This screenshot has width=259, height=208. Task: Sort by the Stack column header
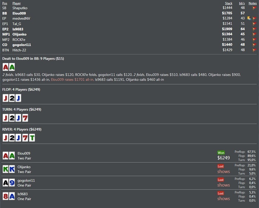tap(229, 3)
